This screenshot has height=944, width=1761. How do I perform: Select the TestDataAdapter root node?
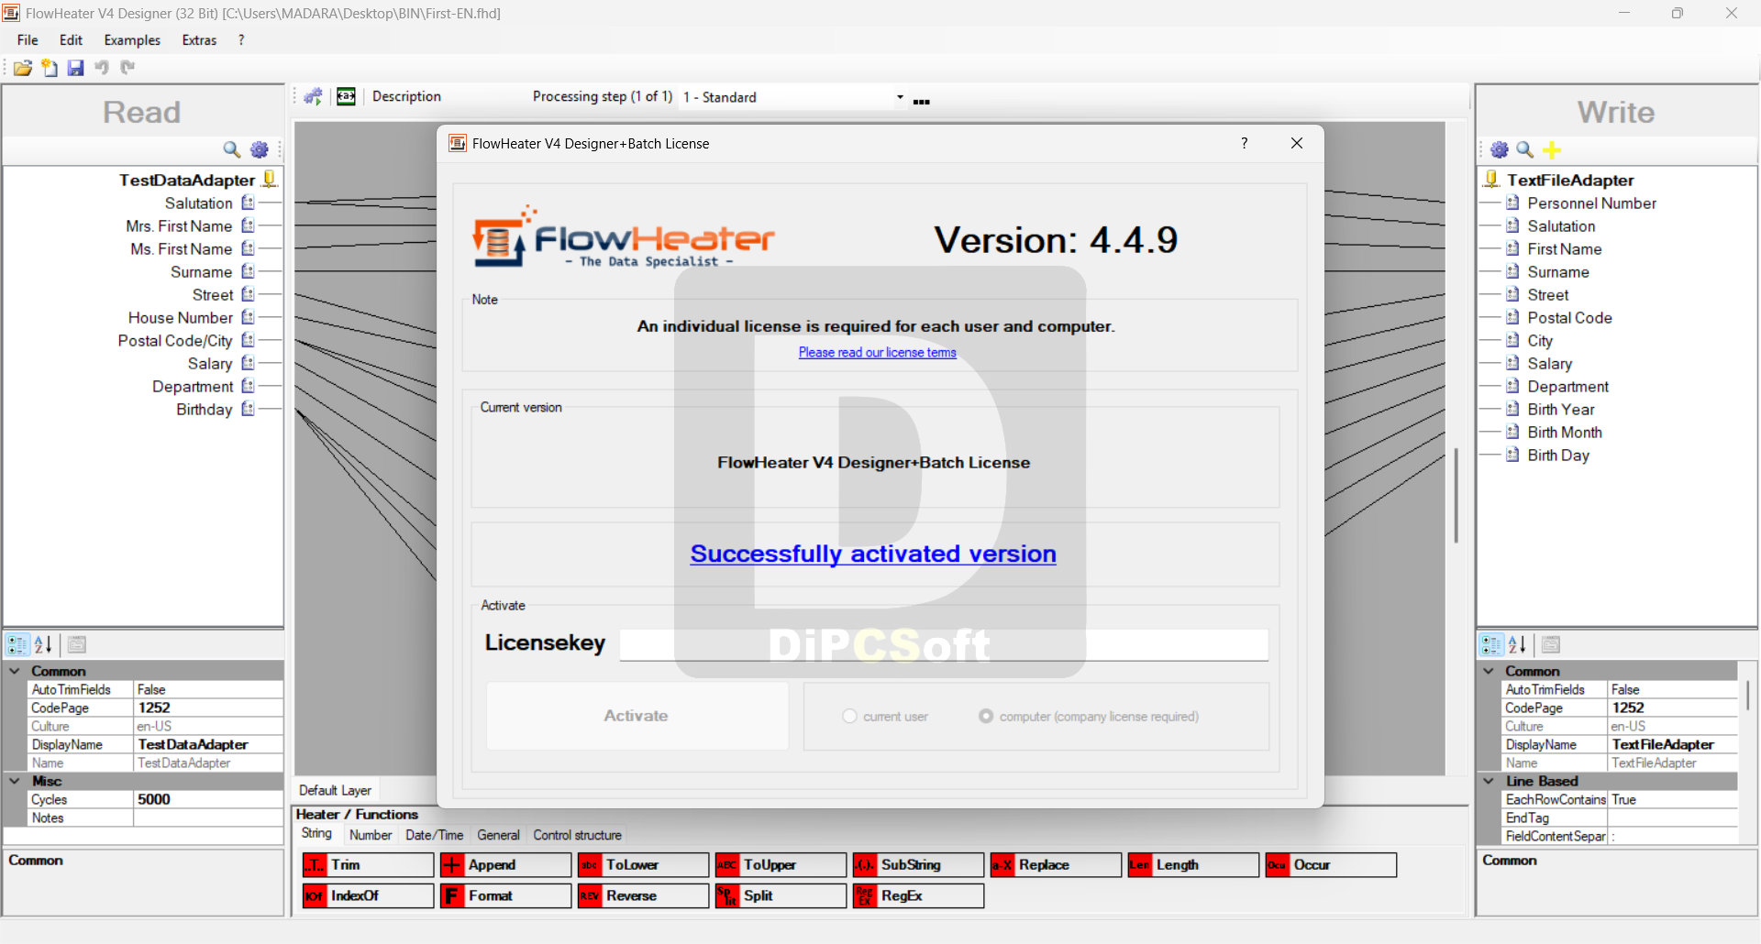tap(187, 181)
